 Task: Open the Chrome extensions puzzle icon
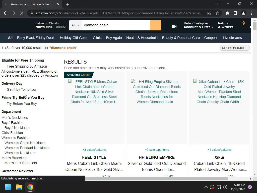click(x=227, y=13)
